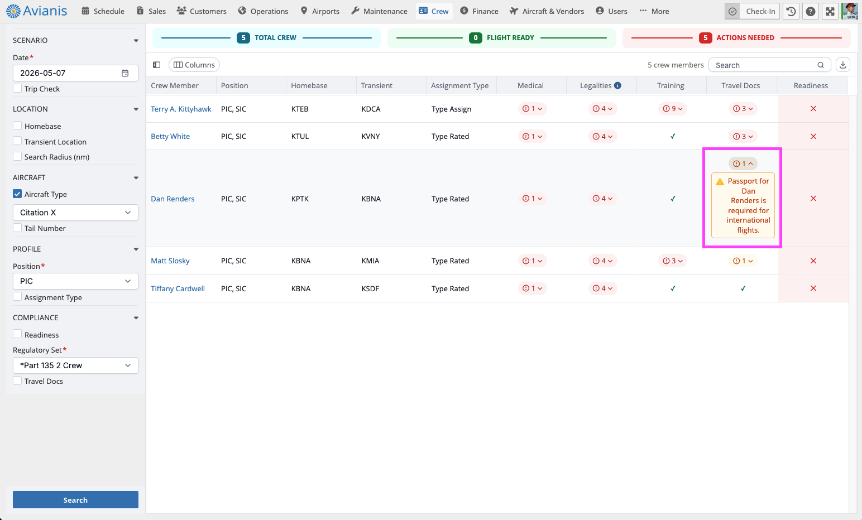862x520 pixels.
Task: Toggle fullscreen expand icon in top bar
Action: coord(830,11)
